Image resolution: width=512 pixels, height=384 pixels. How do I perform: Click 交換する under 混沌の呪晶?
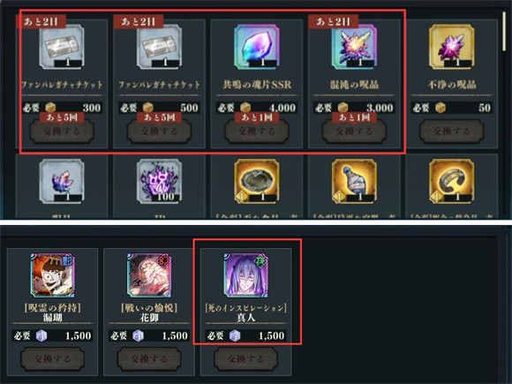coord(354,132)
